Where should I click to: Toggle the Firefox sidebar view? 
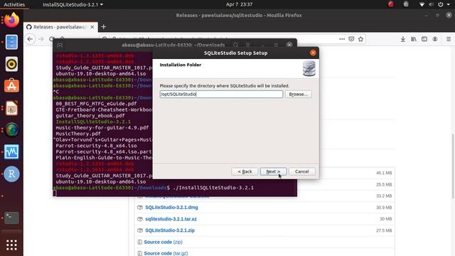point(424,39)
